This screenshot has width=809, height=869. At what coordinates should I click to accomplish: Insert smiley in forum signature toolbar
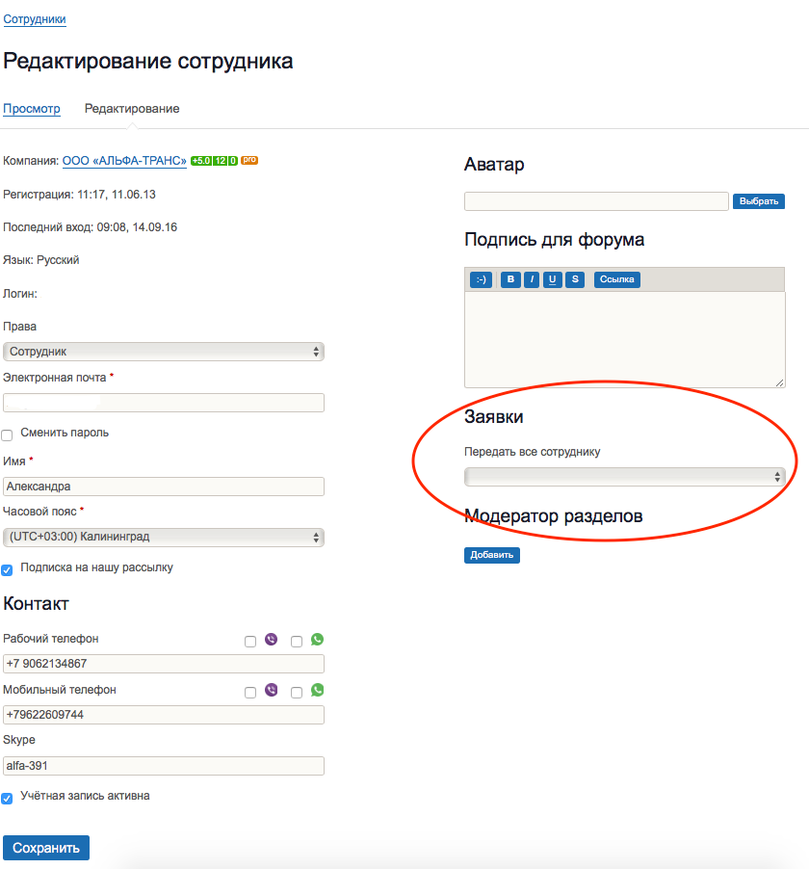481,279
